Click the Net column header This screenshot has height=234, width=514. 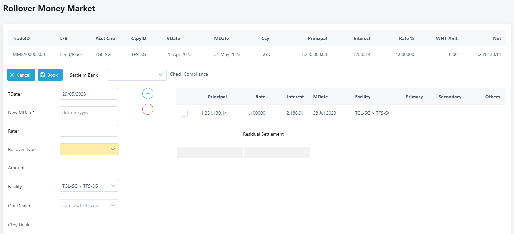[x=497, y=38]
